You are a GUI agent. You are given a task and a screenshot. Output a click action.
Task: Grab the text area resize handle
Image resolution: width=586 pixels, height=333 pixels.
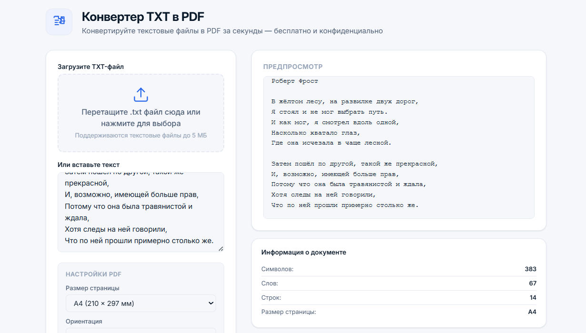[x=220, y=248]
